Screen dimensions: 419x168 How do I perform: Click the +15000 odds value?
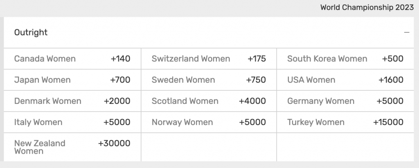[388, 122]
